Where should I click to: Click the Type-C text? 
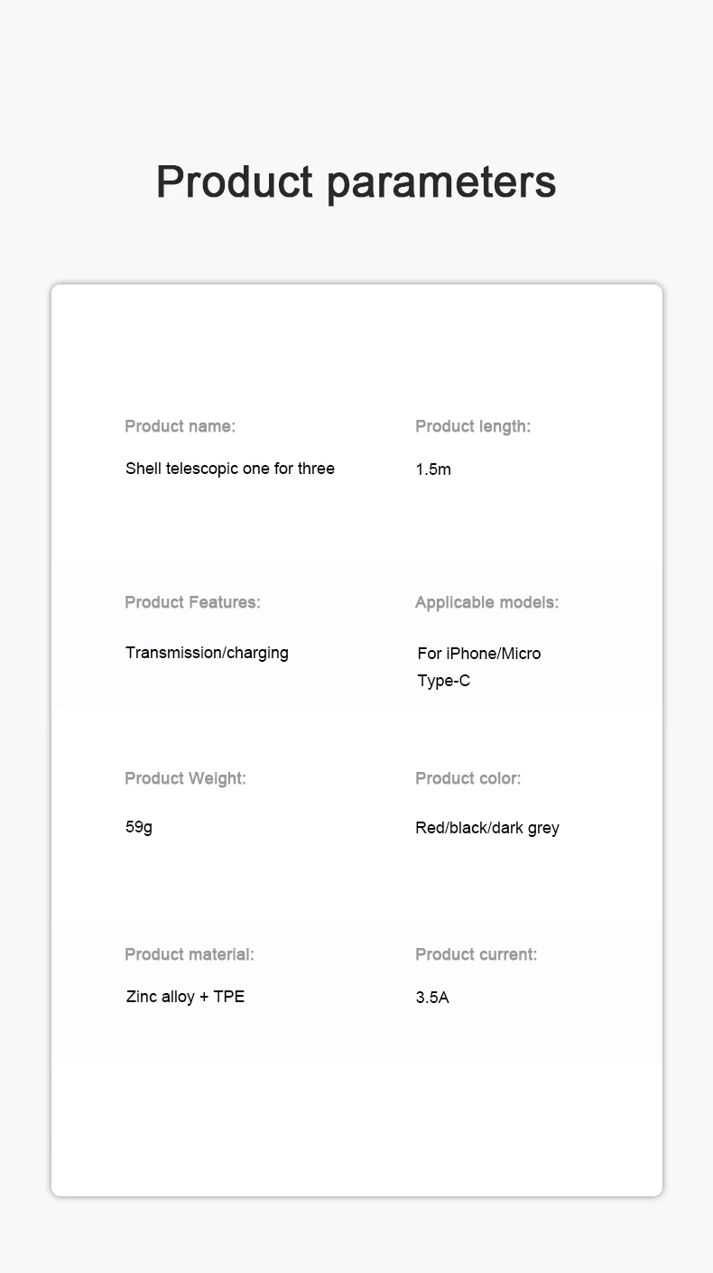(443, 681)
